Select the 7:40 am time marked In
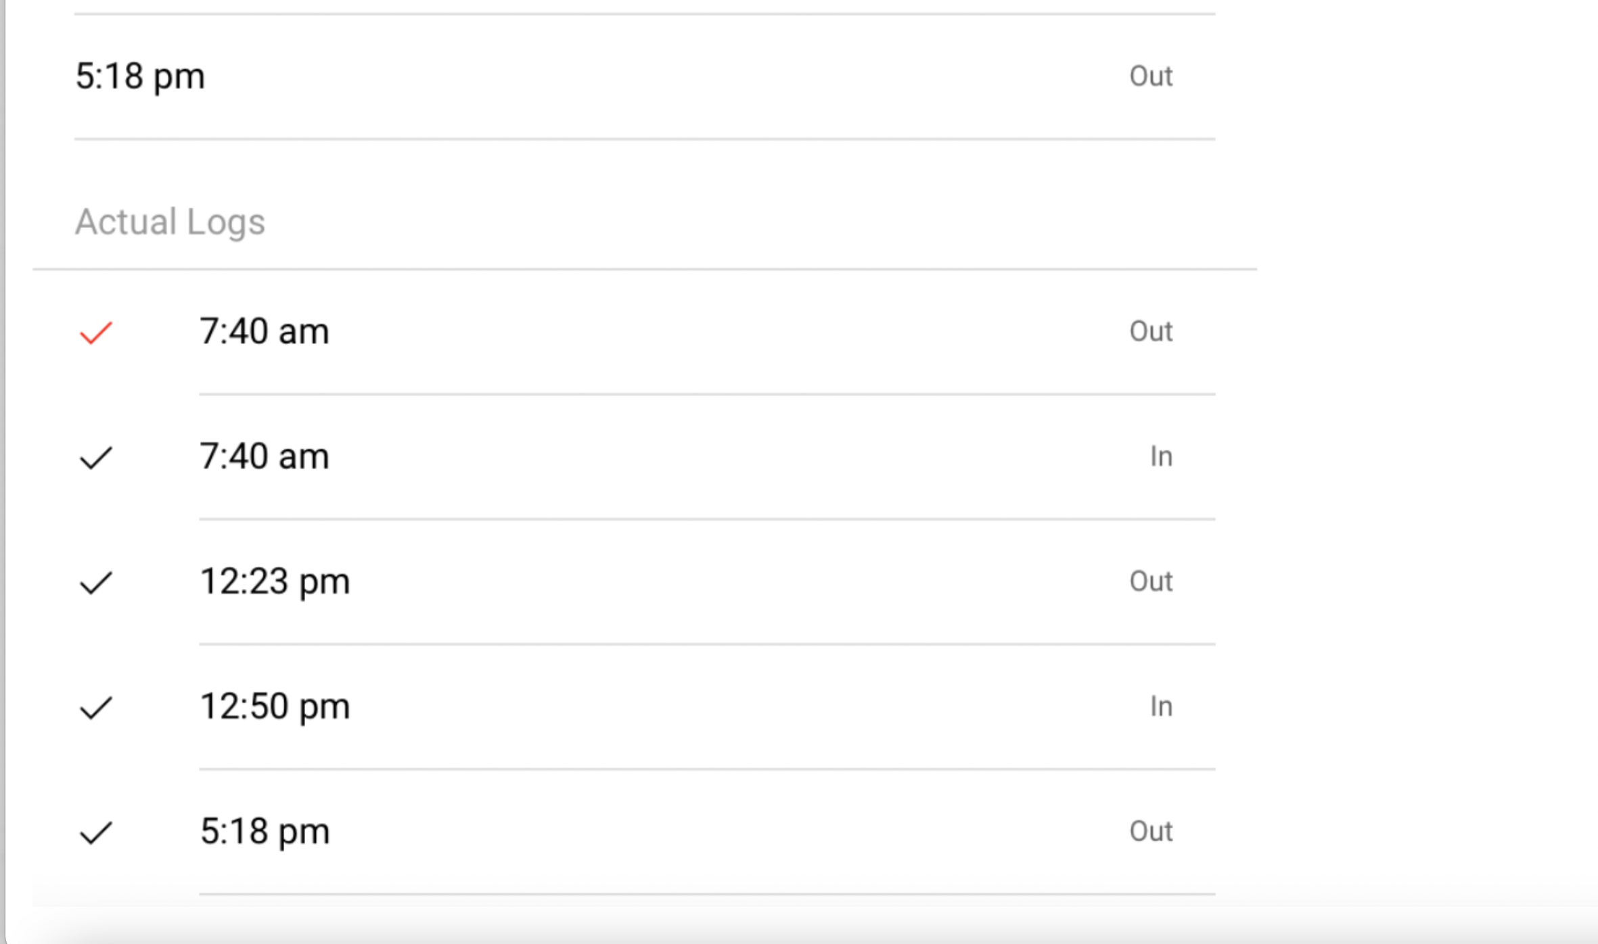Screen dimensions: 1598x944 [265, 456]
